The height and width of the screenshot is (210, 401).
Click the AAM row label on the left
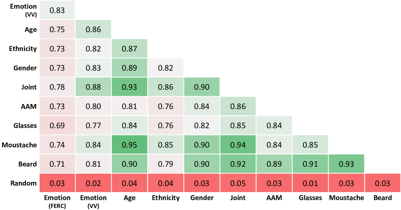click(28, 107)
